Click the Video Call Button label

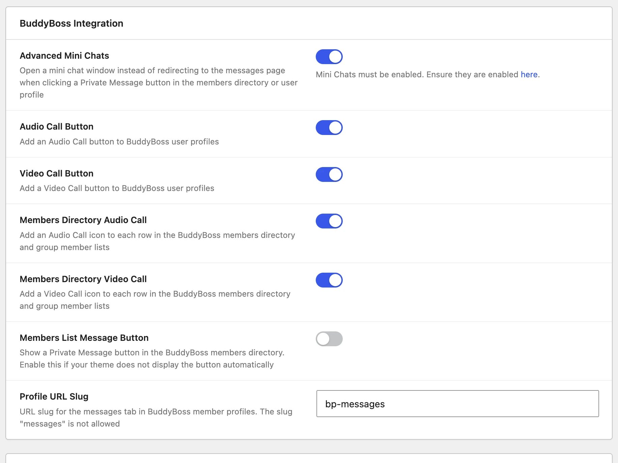point(57,173)
